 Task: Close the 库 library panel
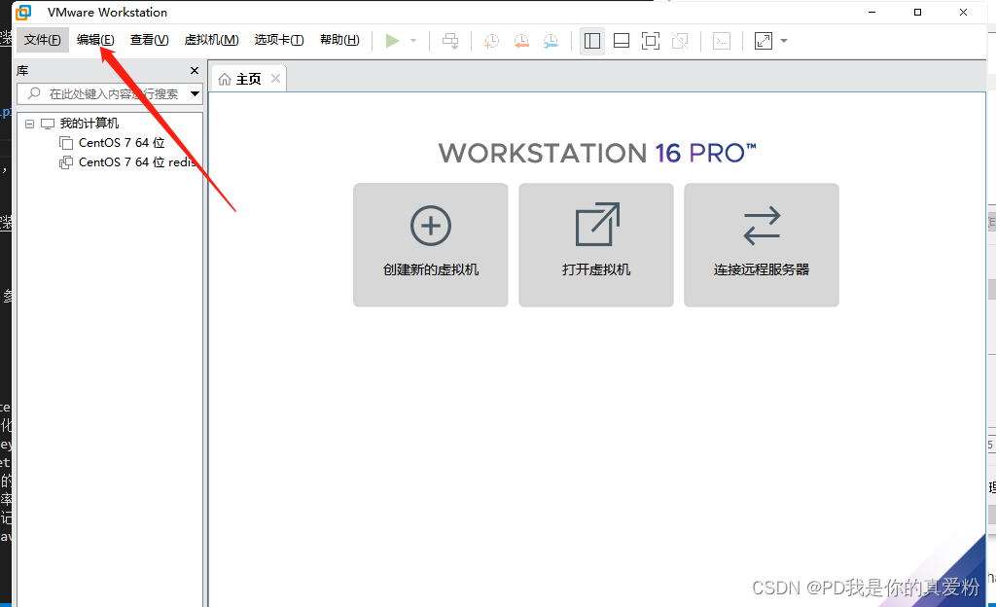click(x=195, y=70)
